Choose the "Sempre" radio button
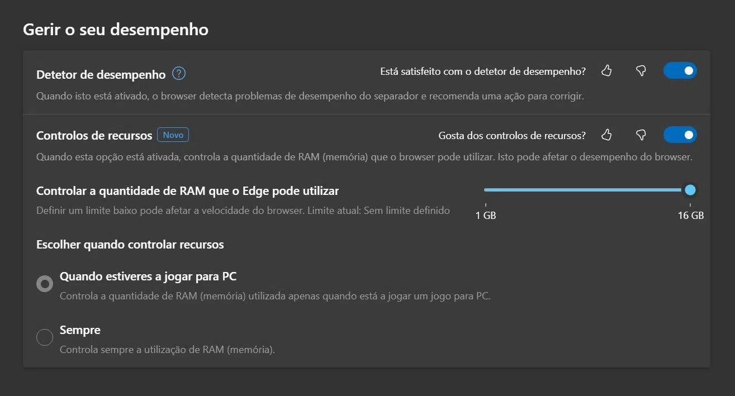Image resolution: width=735 pixels, height=396 pixels. tap(45, 337)
